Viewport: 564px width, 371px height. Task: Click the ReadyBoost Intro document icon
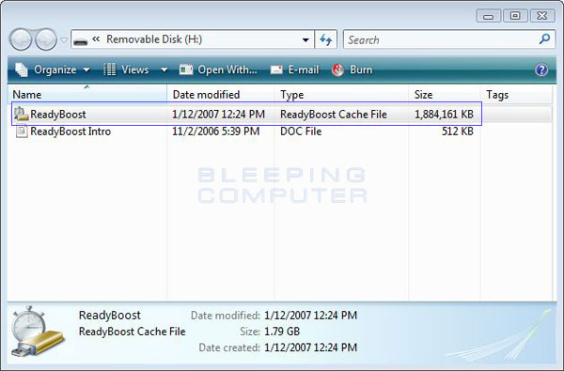[22, 131]
